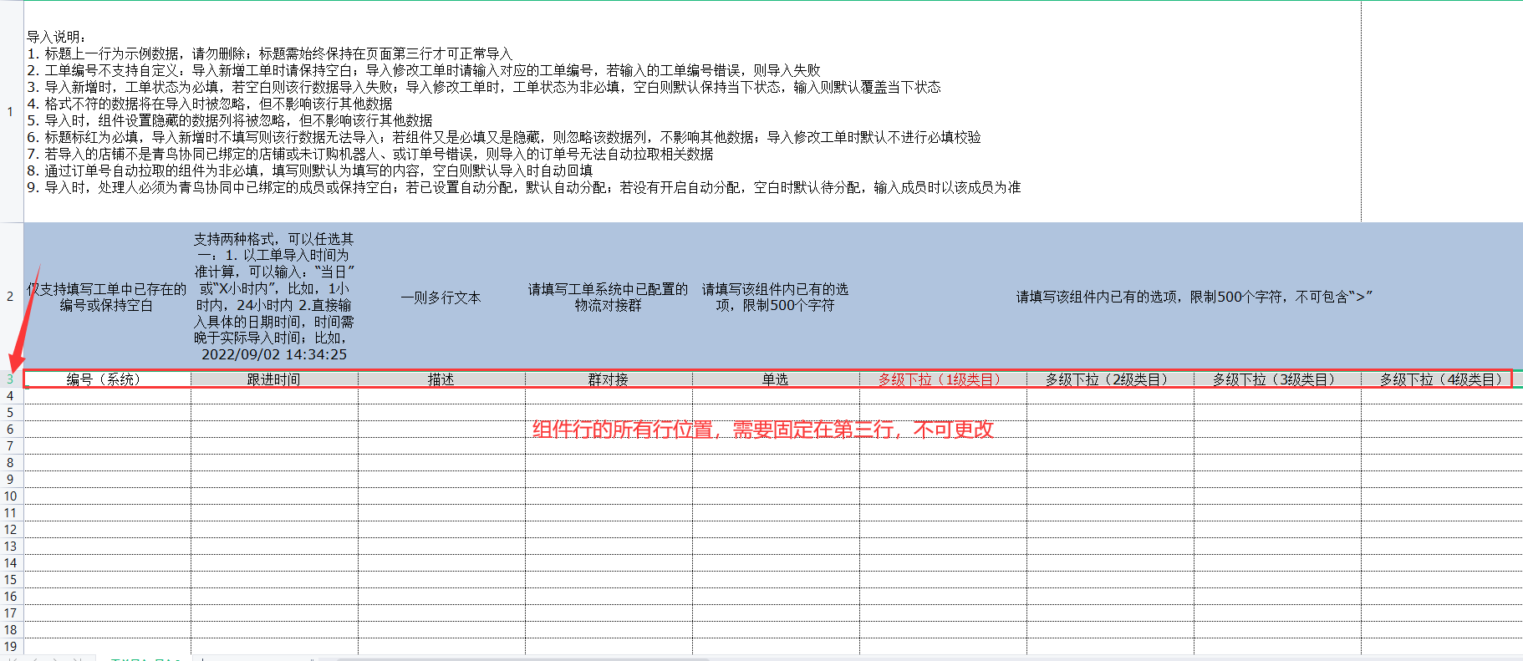
Task: Select row 8 via its row header
Action: click(x=11, y=463)
